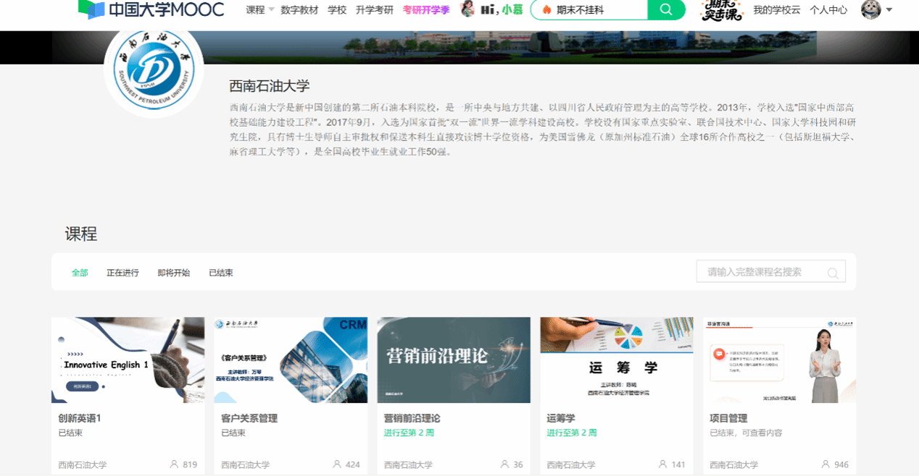Image resolution: width=919 pixels, height=476 pixels.
Task: Click the 期末突击课 promo icon
Action: (722, 10)
